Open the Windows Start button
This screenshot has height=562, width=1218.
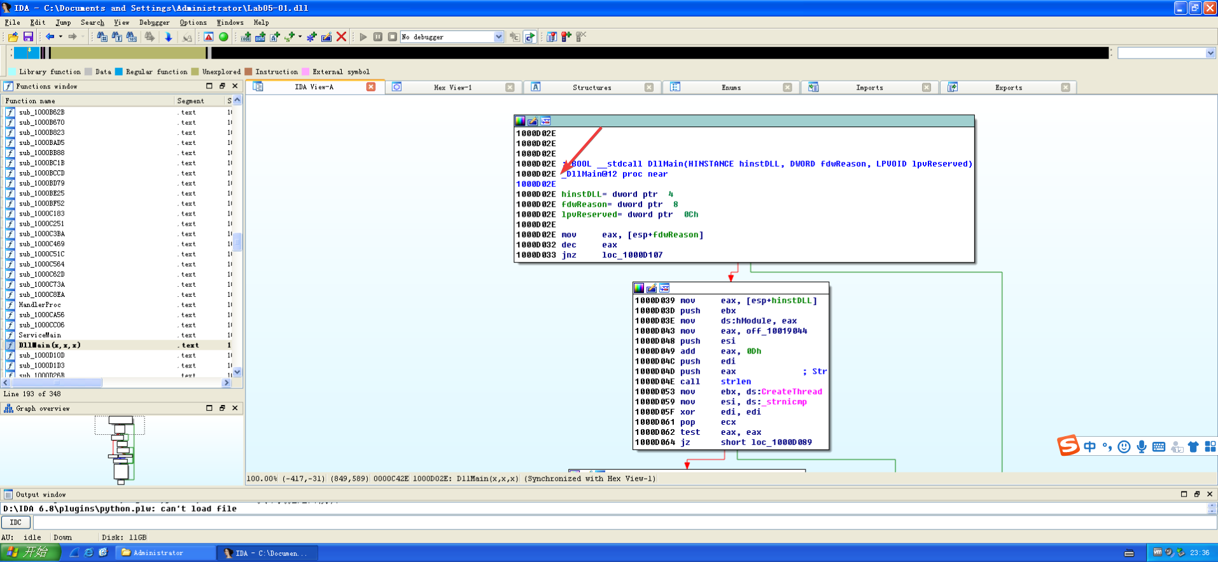coord(30,552)
